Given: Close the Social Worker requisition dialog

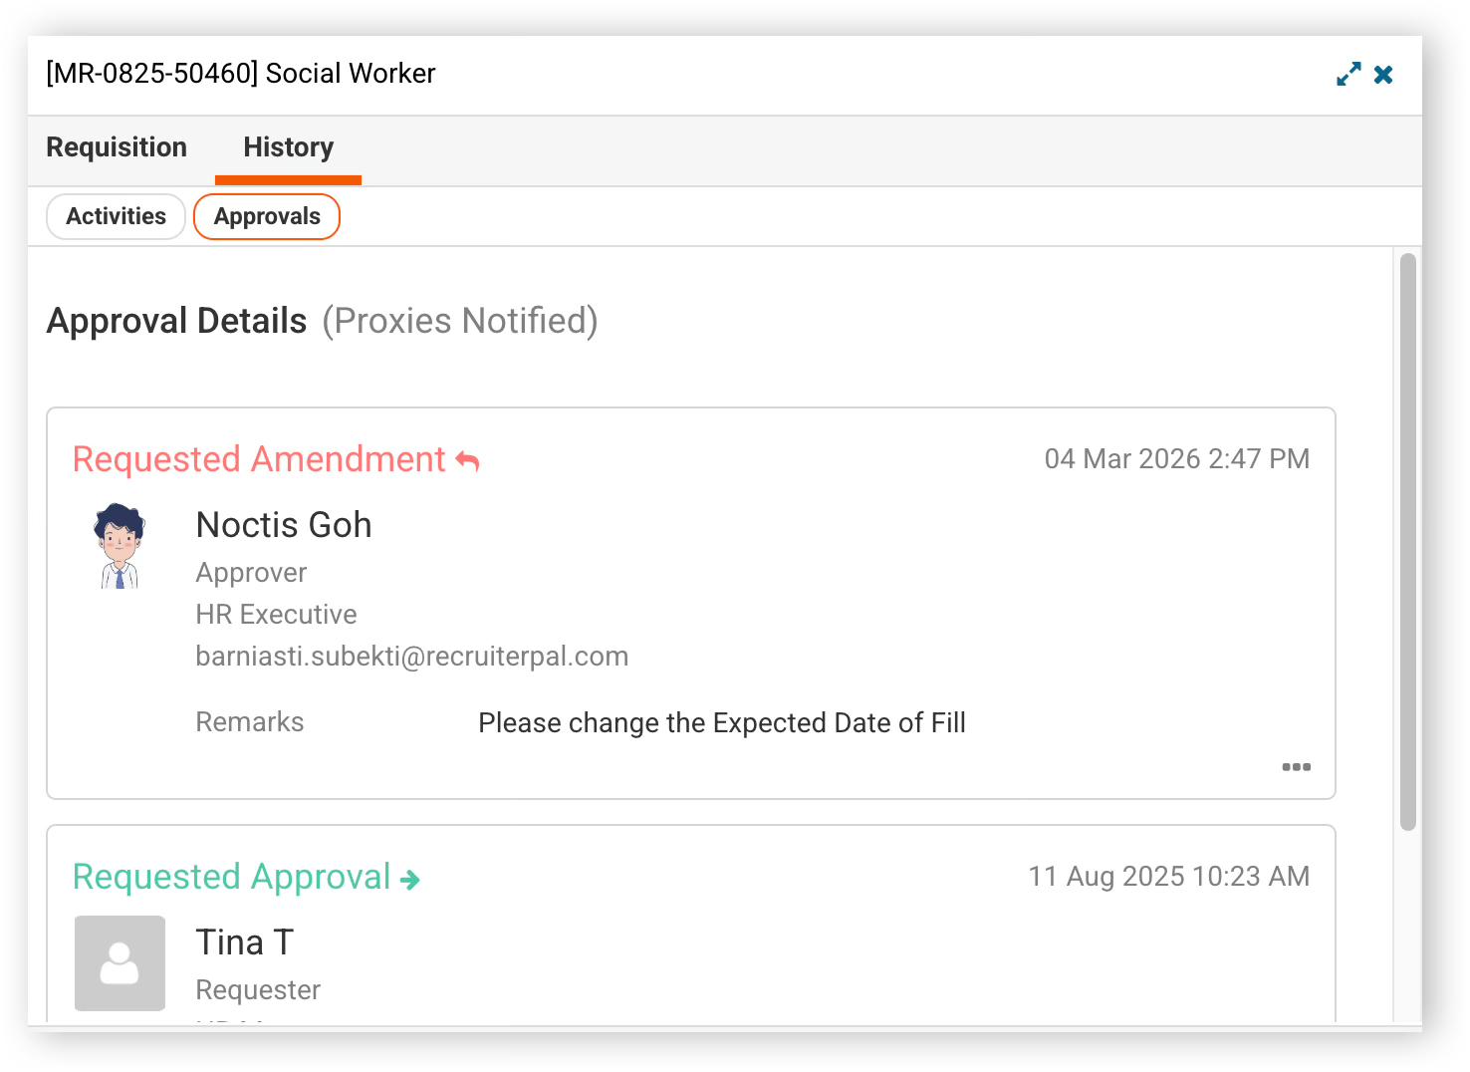Looking at the screenshot, I should pos(1383,75).
